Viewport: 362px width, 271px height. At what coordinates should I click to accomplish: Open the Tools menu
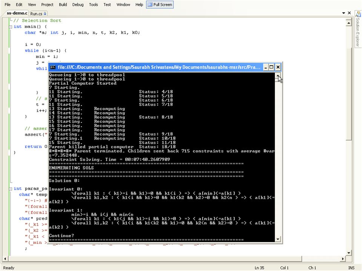tap(94, 5)
